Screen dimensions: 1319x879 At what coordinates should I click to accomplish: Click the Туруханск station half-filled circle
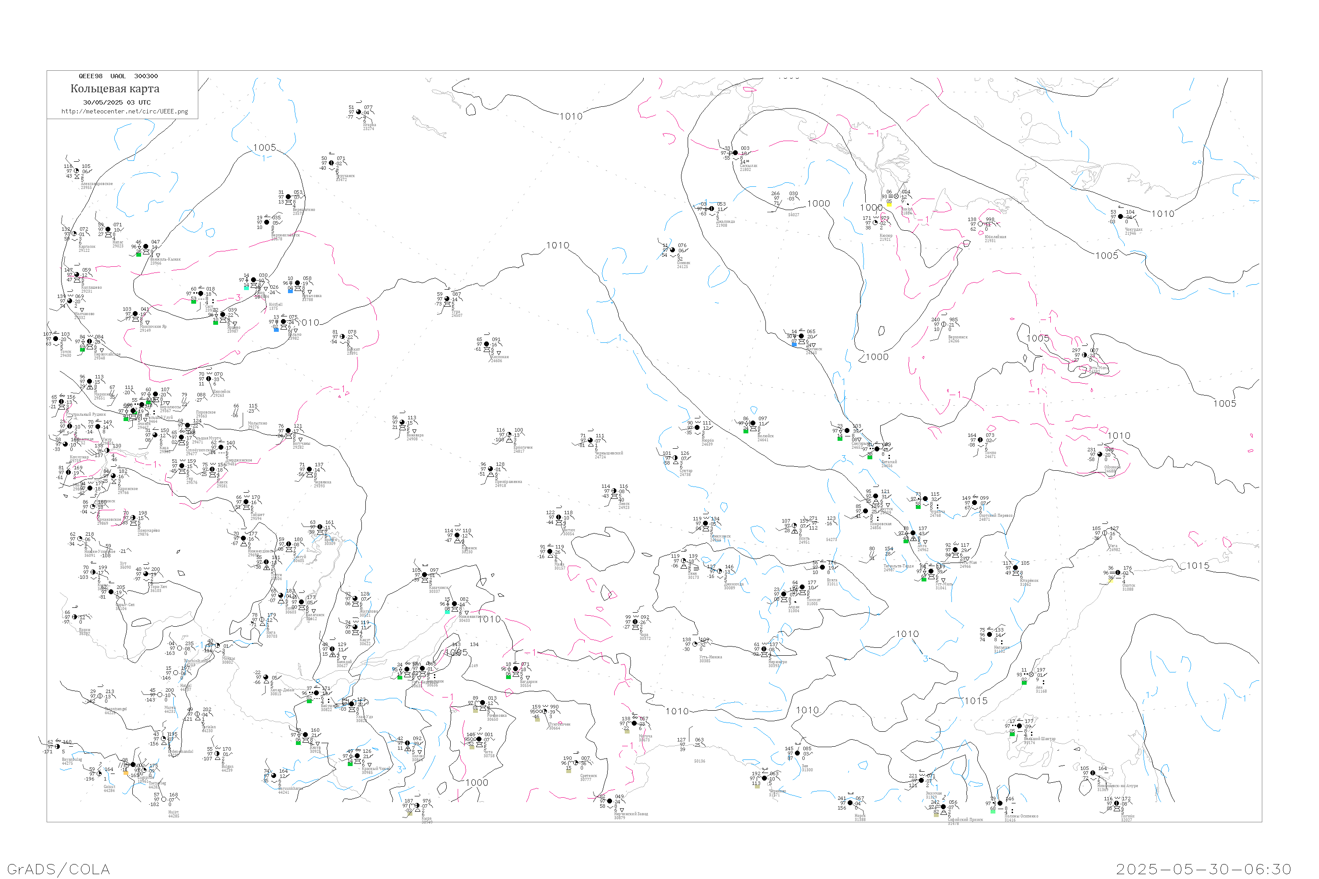coord(332,163)
